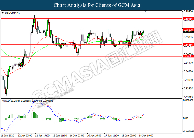
Task: Click the 12 Jun 19:00 time label
Action: (42, 136)
